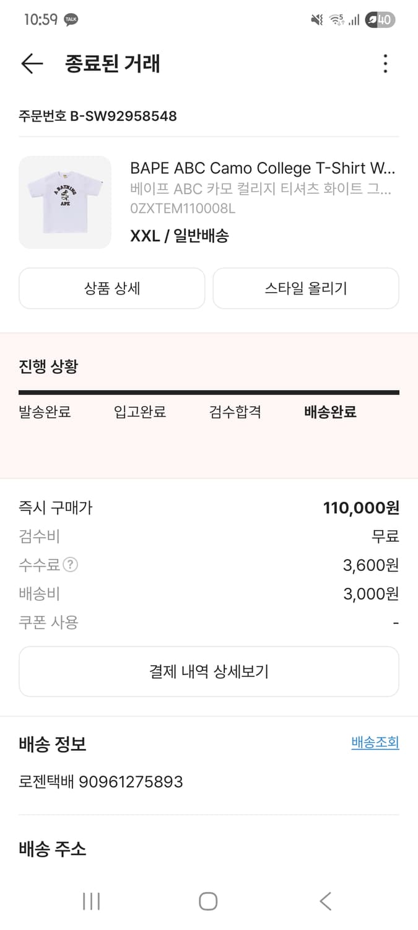Tap the progress bar above the shipping steps
This screenshot has height=930, width=418.
pyautogui.click(x=209, y=391)
